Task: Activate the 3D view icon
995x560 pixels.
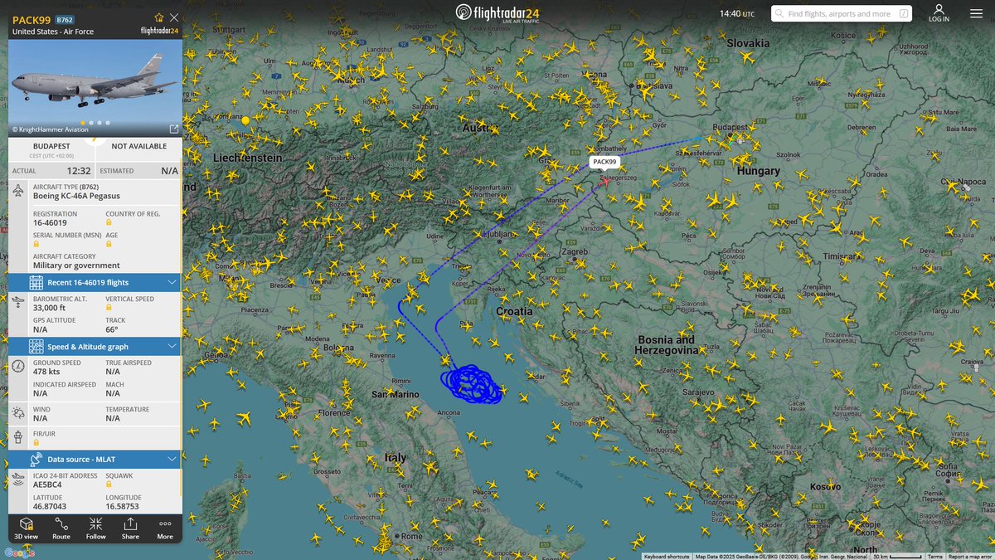Action: [x=26, y=524]
